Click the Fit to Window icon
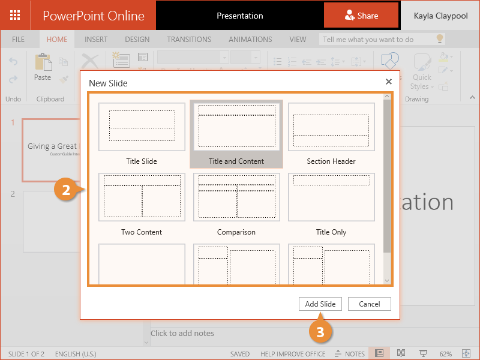Image resolution: width=480 pixels, height=360 pixels. (x=466, y=353)
